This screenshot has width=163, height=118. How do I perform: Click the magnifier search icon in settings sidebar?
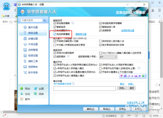point(45,20)
